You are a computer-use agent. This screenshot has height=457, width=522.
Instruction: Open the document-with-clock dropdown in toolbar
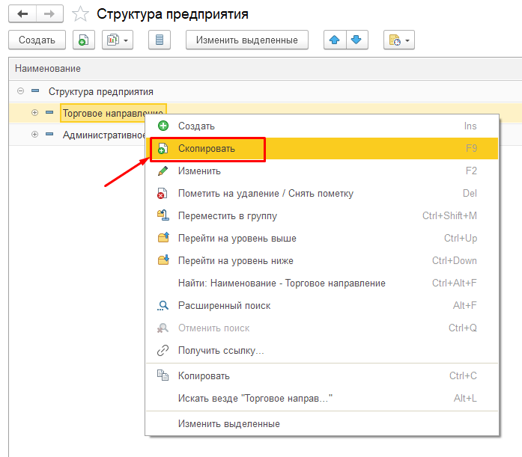[399, 40]
